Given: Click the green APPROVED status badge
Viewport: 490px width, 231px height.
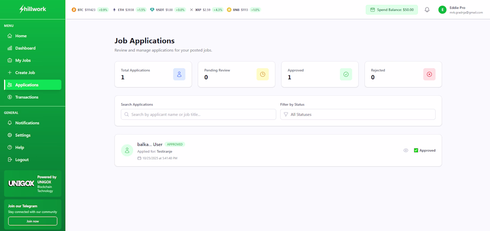Looking at the screenshot, I should [x=175, y=144].
